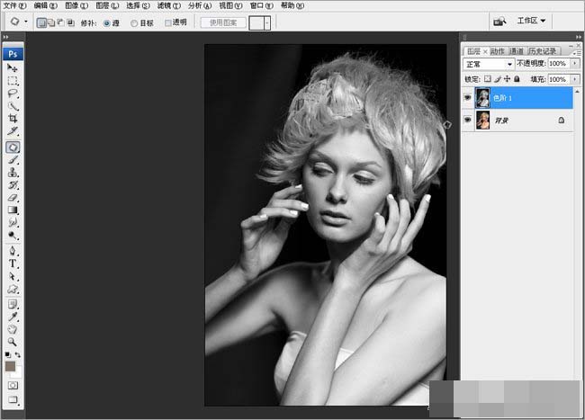Activate the Zoom magnifier tool
This screenshot has height=420, width=585.
click(x=13, y=343)
